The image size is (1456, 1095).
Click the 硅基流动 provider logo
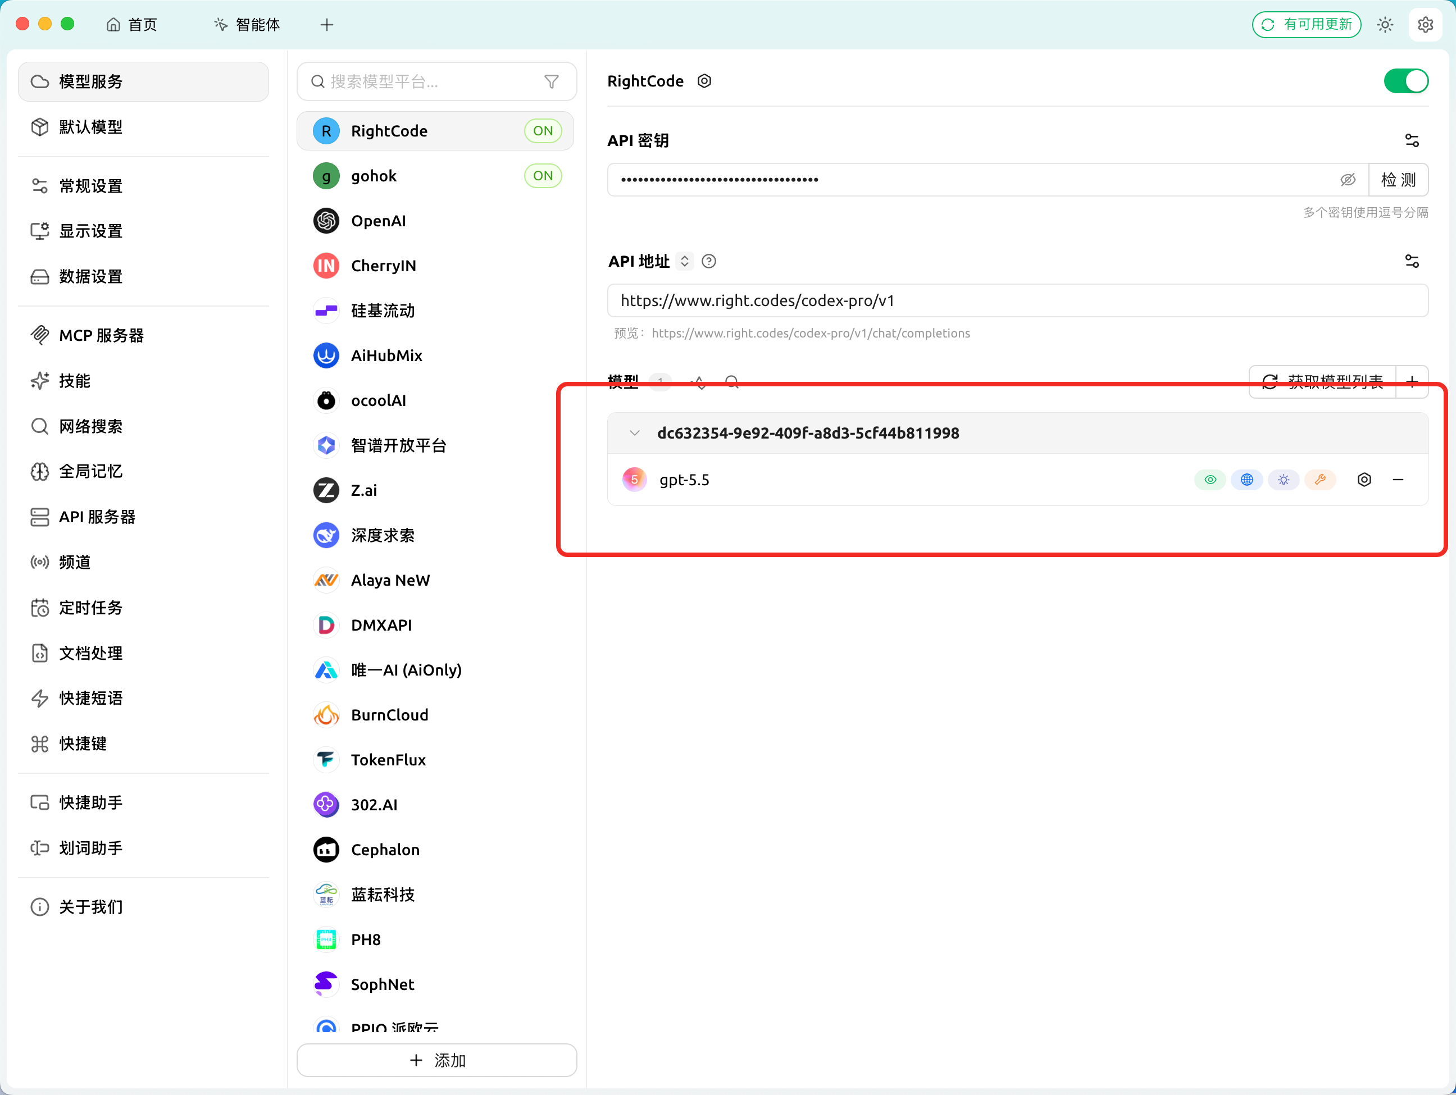[x=326, y=311]
